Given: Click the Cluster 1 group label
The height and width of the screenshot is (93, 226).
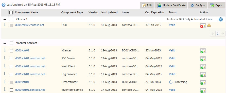Looking at the screenshot, I should tap(22, 19).
